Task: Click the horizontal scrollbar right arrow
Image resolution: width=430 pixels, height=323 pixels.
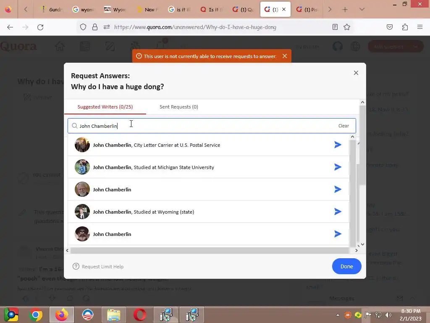Action: 356,251
